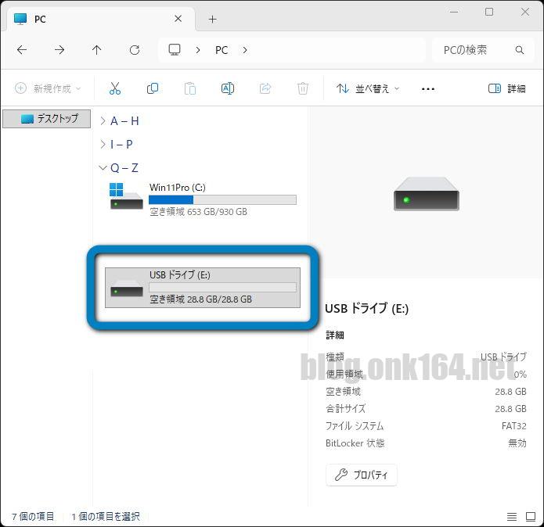Switch to details list view icon

click(x=511, y=517)
